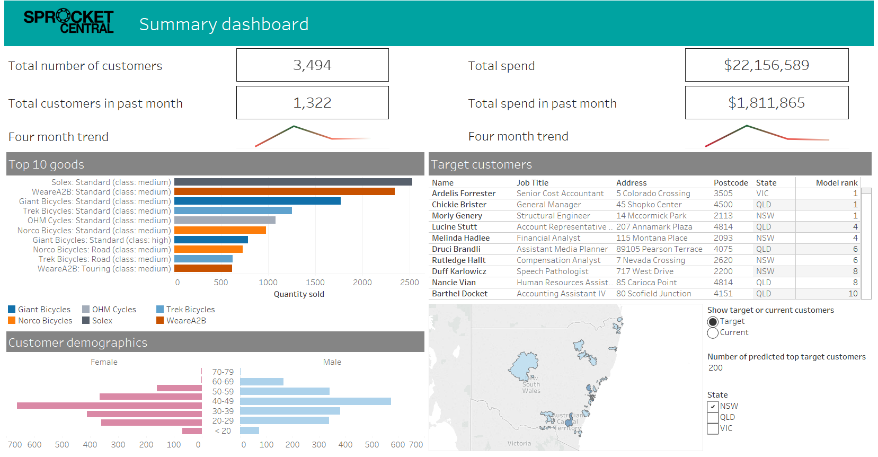Click the Norco Bicycles Standard medium bar
This screenshot has width=878, height=457.
(x=220, y=230)
